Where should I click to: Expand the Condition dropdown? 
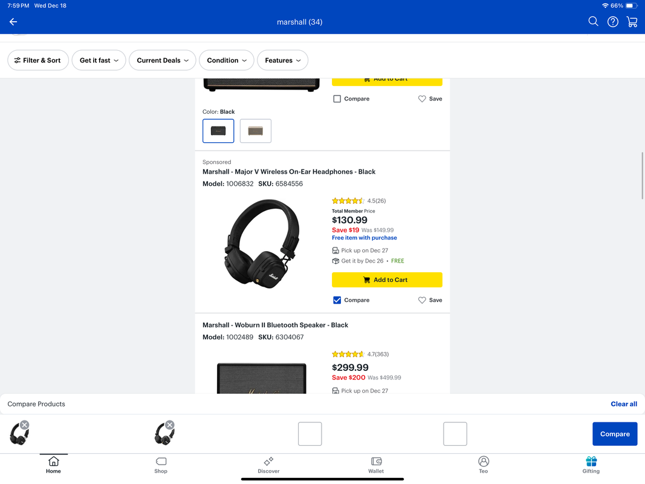pos(226,60)
